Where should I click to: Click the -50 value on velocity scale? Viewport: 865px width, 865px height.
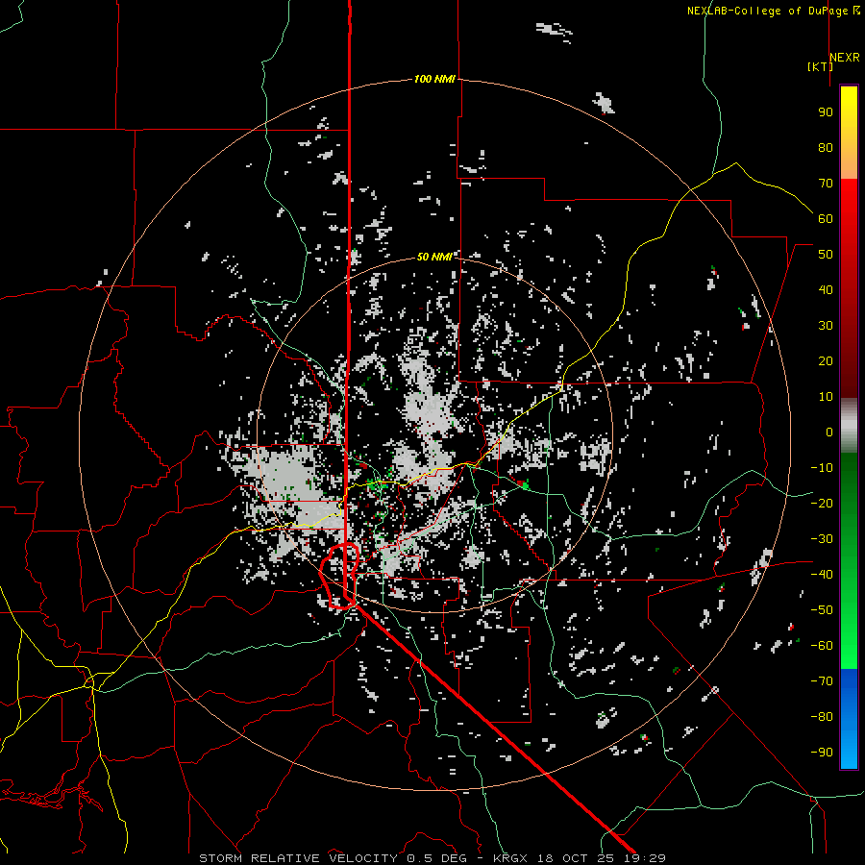coord(822,610)
